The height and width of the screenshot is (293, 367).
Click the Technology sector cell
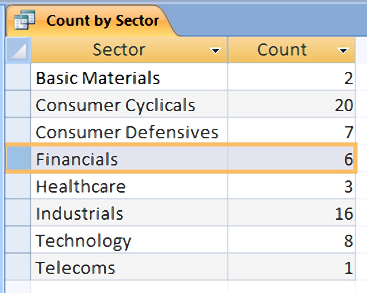tap(129, 240)
